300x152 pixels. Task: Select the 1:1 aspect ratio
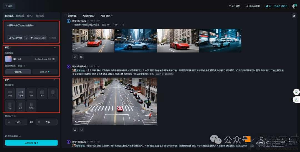pos(53,93)
